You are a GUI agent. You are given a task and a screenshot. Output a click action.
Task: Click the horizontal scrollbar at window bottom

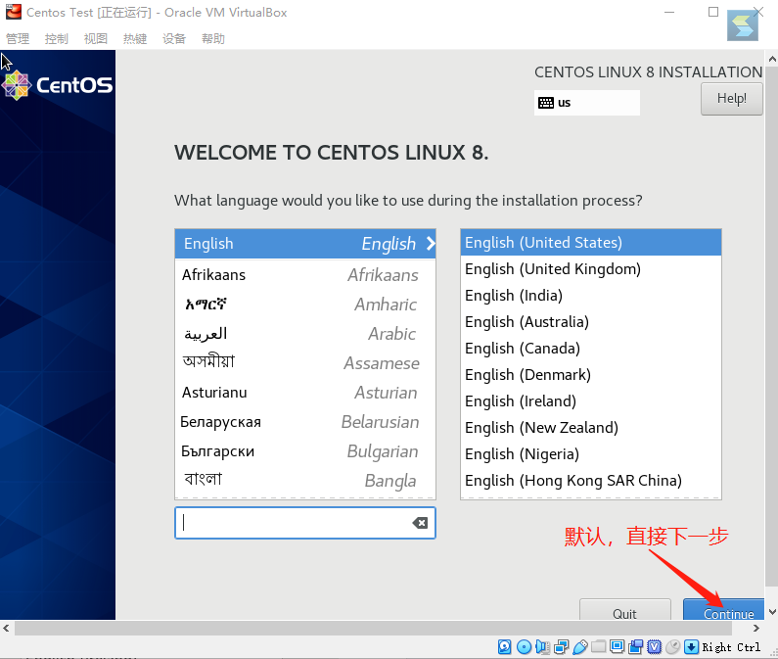point(373,629)
